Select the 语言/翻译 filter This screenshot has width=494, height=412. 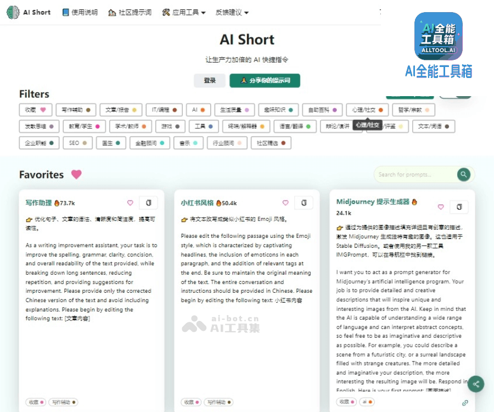coord(295,126)
